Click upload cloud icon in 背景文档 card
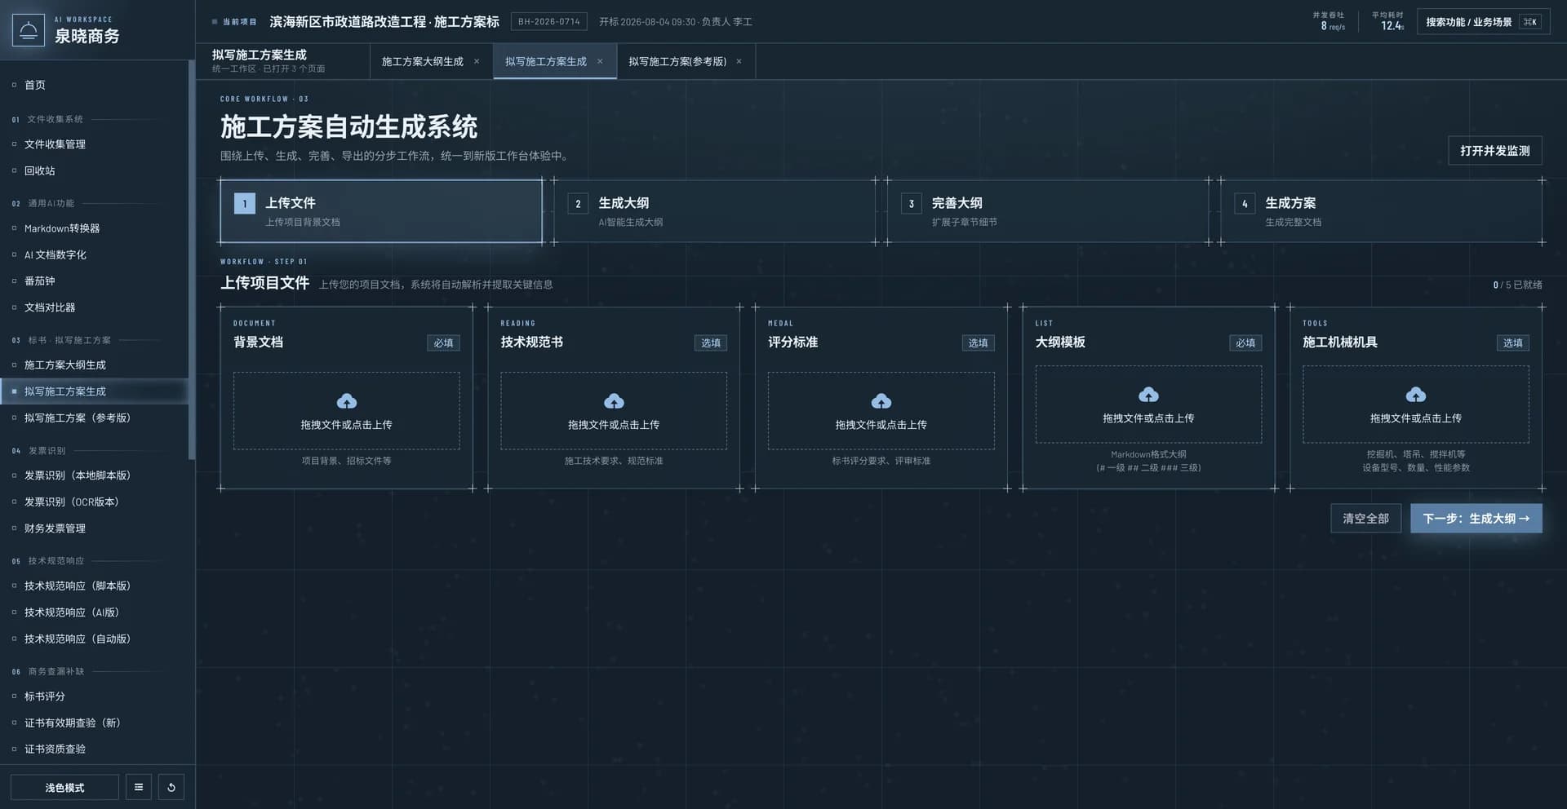Screen dimensions: 1567x809 pyautogui.click(x=347, y=401)
